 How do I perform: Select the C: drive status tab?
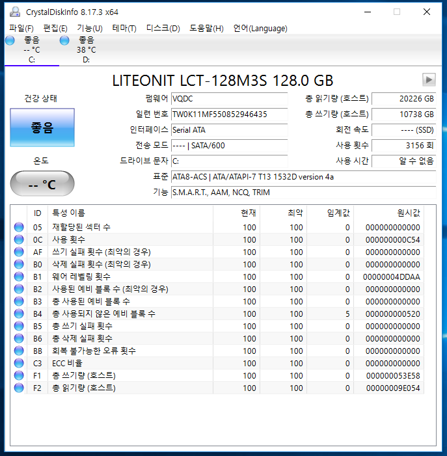[x=32, y=49]
